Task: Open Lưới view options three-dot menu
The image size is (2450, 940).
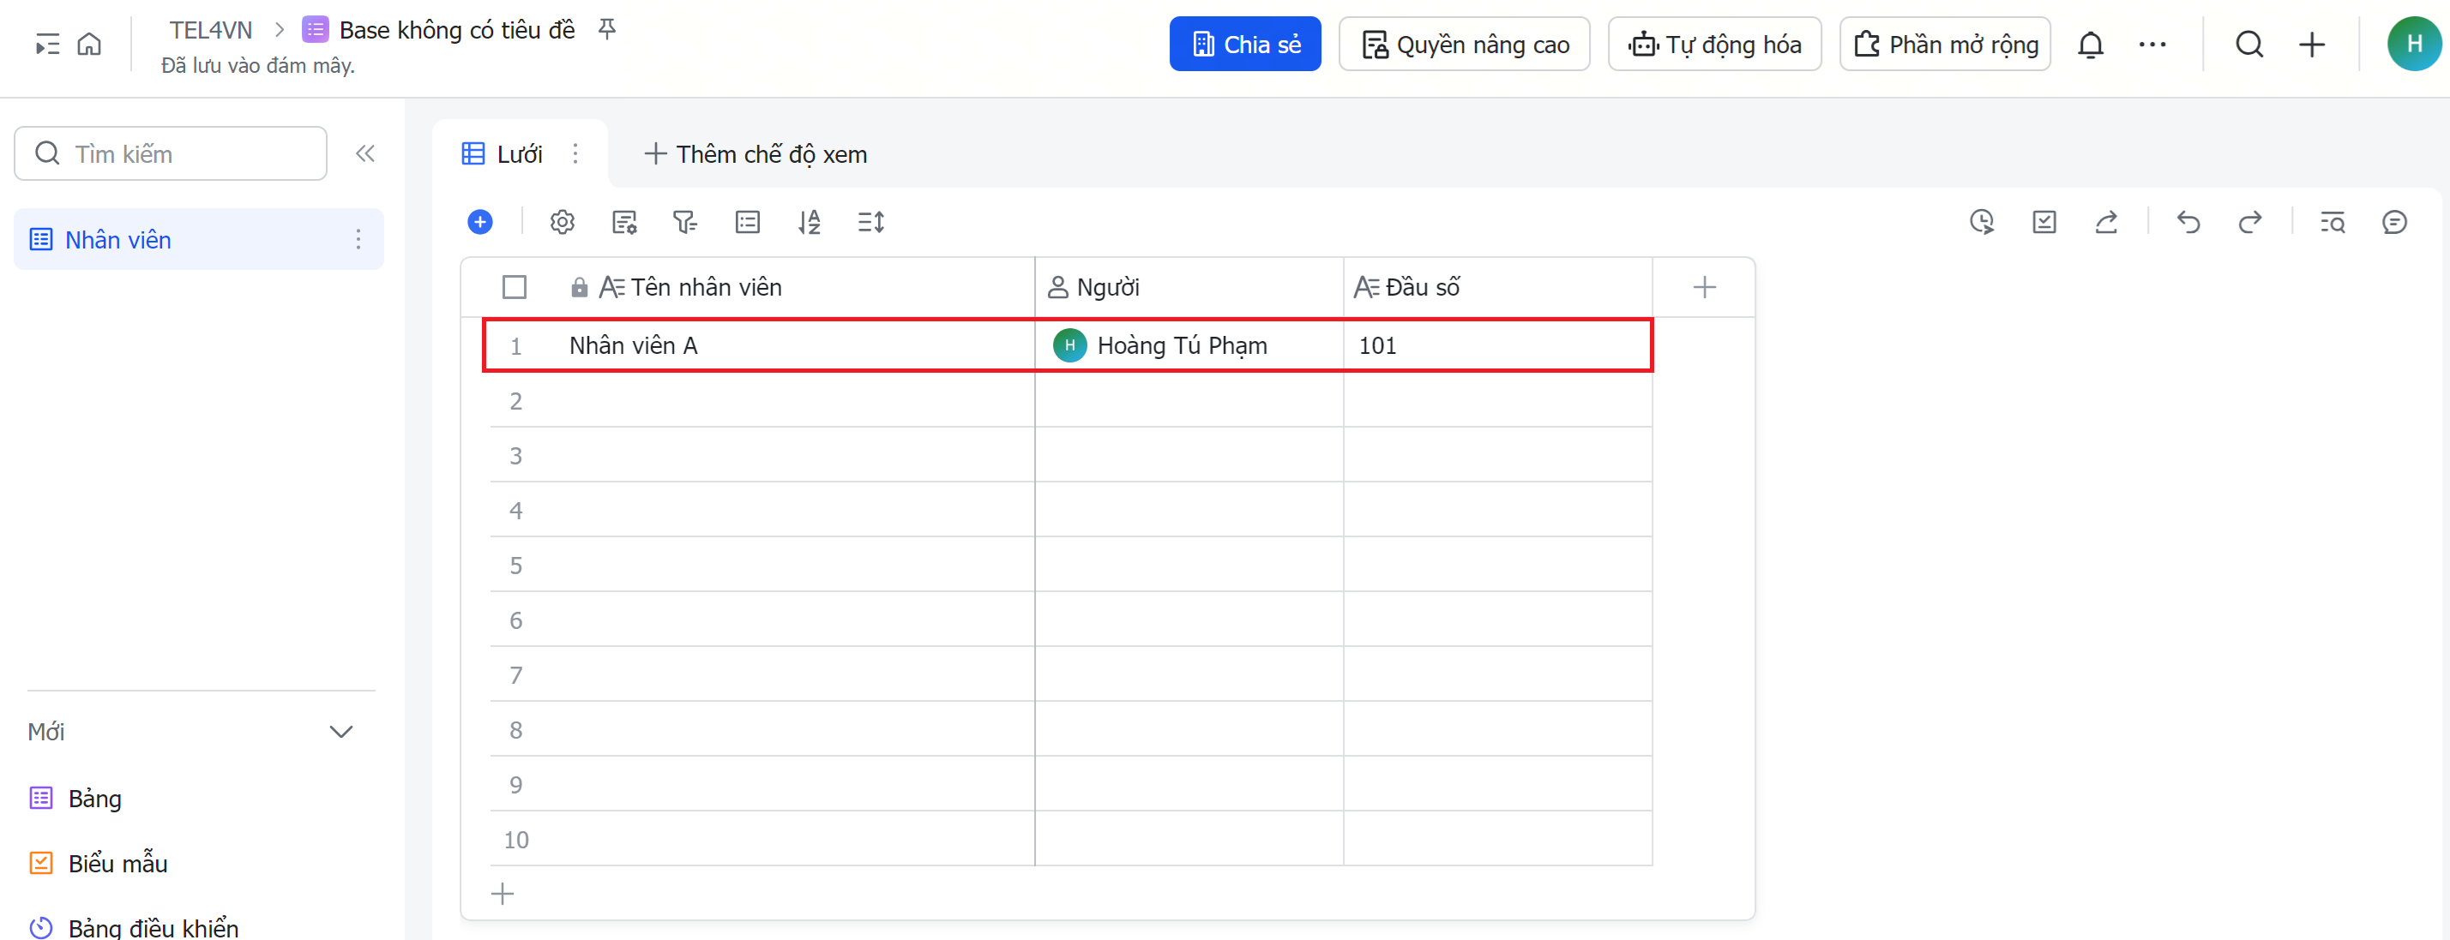Action: point(575,154)
